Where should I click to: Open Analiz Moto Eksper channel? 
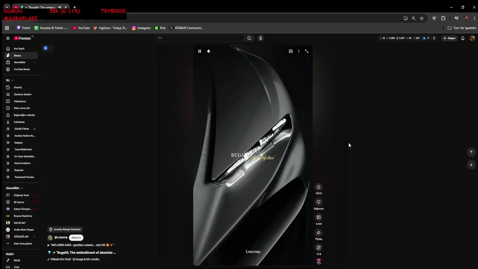coord(21,230)
